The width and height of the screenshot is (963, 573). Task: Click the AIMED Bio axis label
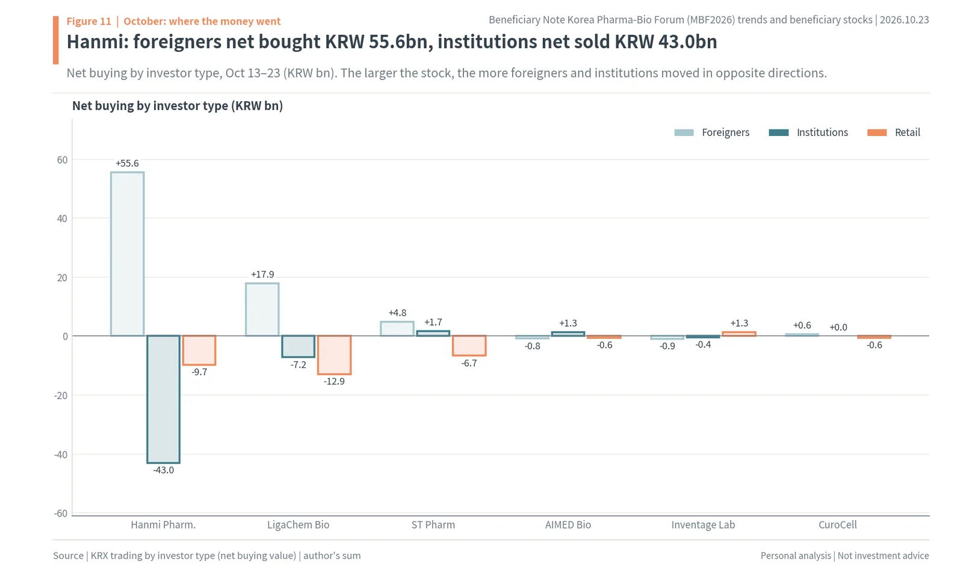(568, 525)
